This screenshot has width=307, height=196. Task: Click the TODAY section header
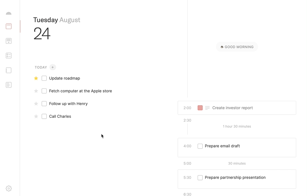tap(41, 67)
